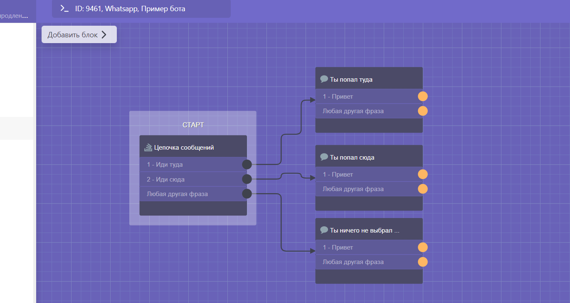Click Любая другая фраза row in Ты попал сюда
Viewport: 570px width, 303px height.
point(369,189)
